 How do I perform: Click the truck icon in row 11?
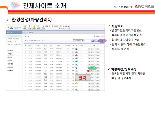pyautogui.click(x=76, y=65)
